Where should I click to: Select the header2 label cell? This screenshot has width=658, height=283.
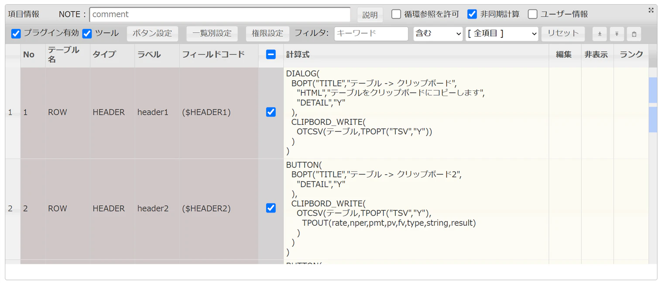click(x=157, y=209)
